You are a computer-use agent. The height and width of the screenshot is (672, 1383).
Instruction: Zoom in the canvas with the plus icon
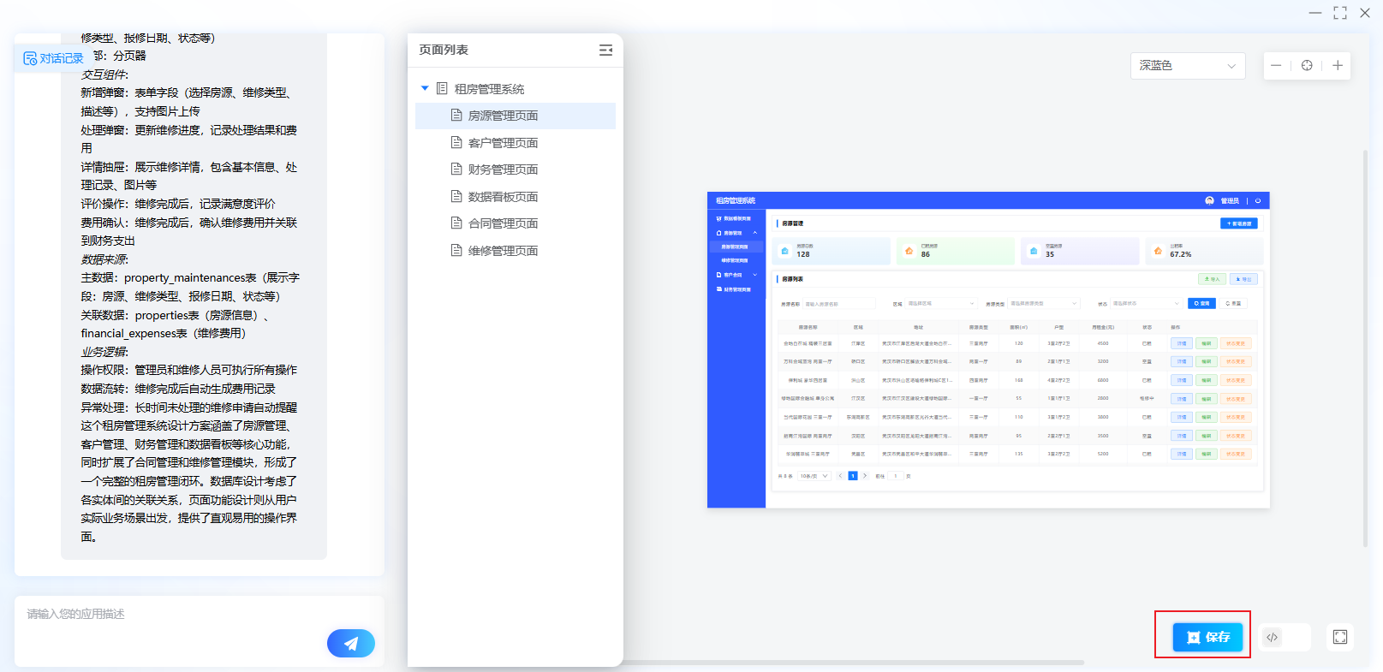1337,66
